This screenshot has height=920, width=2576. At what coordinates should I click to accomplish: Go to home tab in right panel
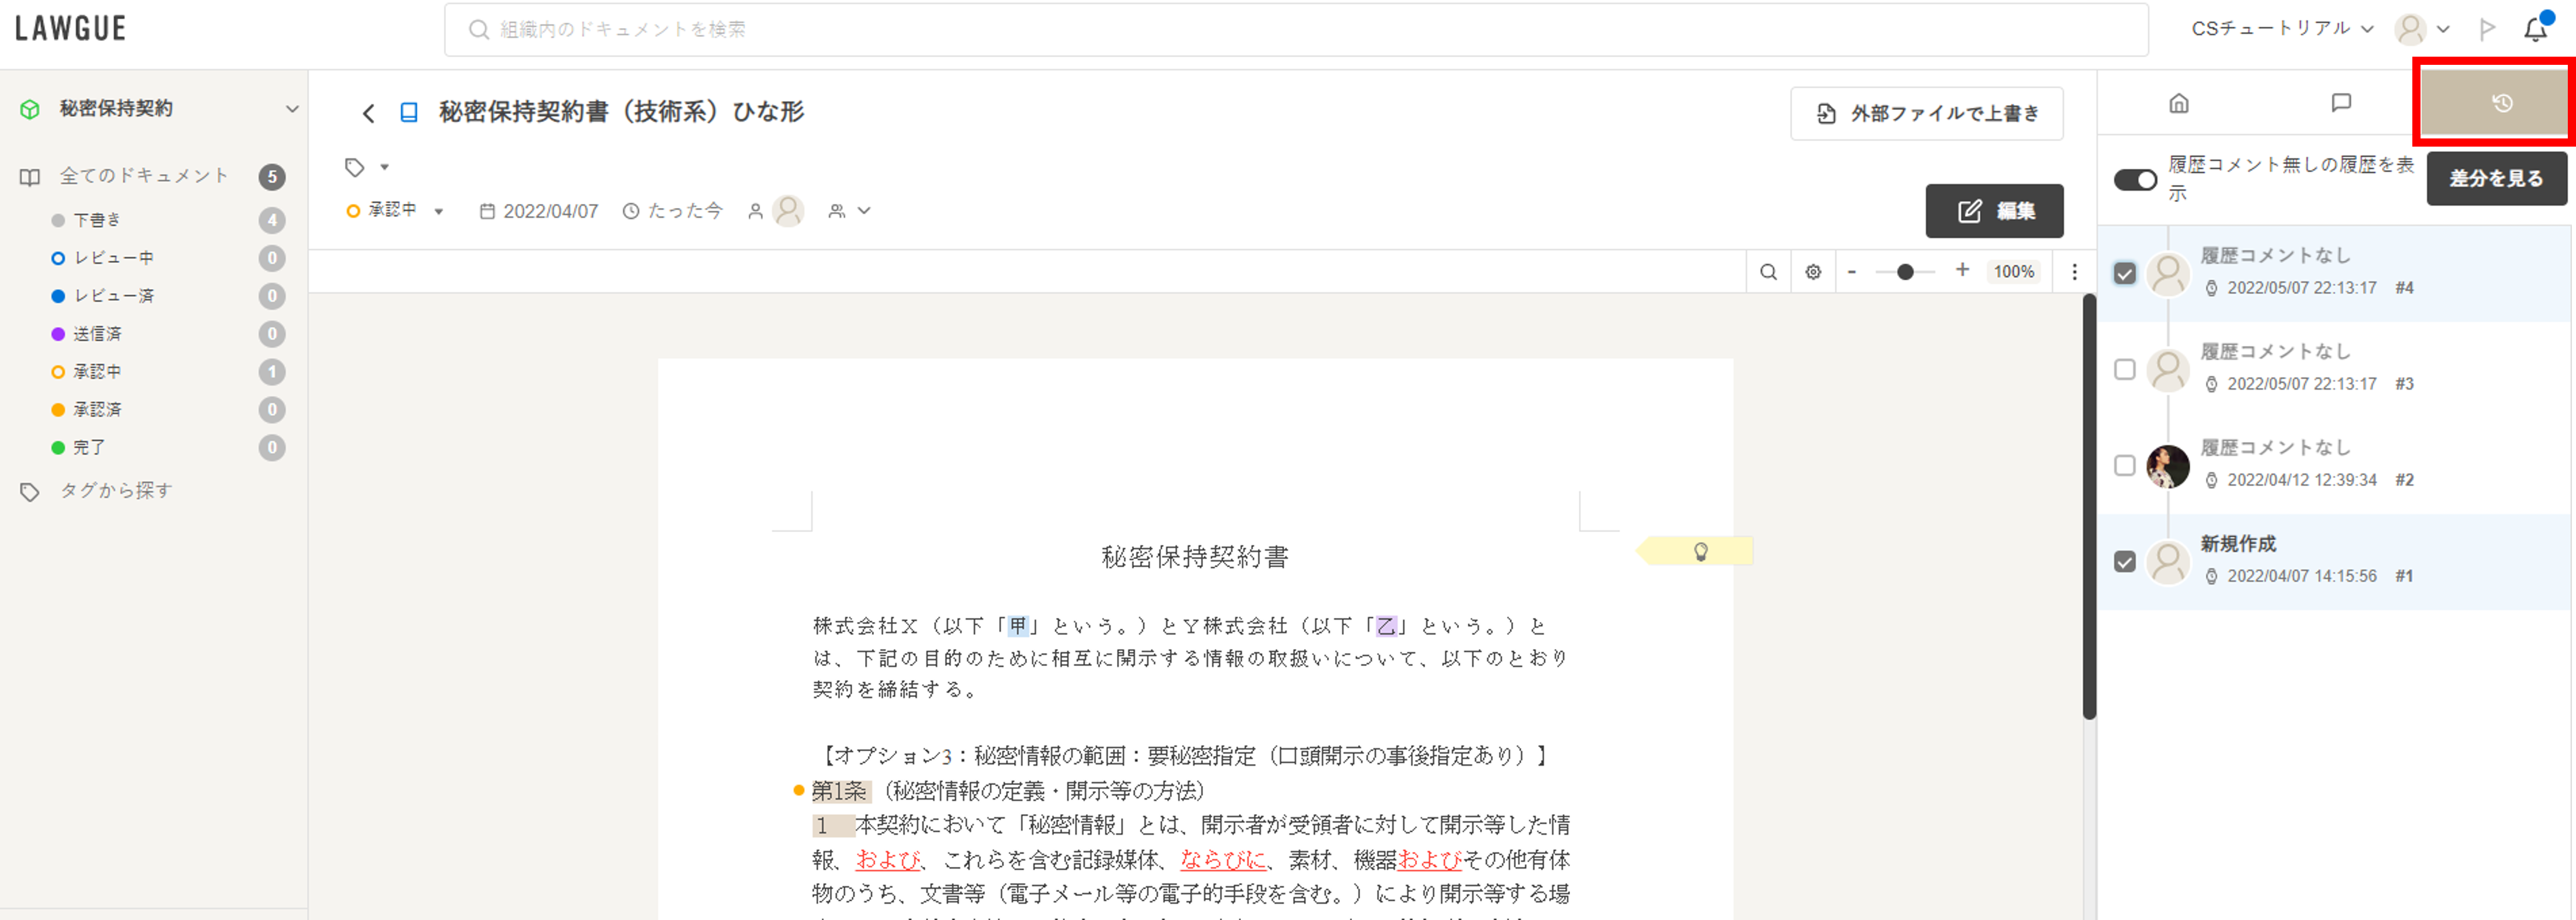[2179, 103]
